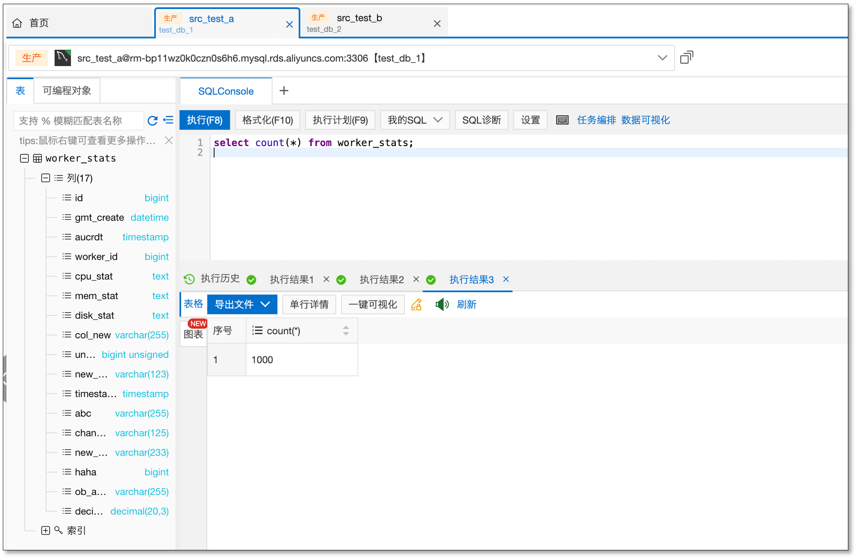
Task: Click the 执行(F8) execute button
Action: [x=205, y=120]
